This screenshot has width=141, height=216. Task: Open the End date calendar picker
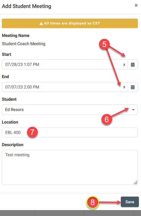(x=133, y=87)
